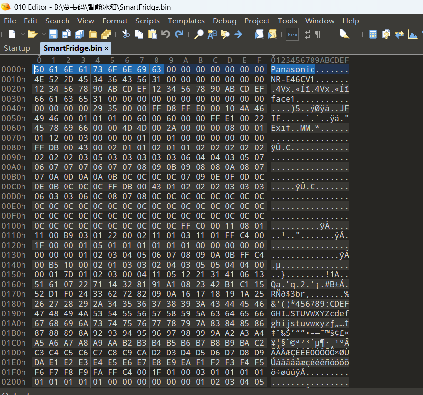Click the Save All icon

[80, 34]
